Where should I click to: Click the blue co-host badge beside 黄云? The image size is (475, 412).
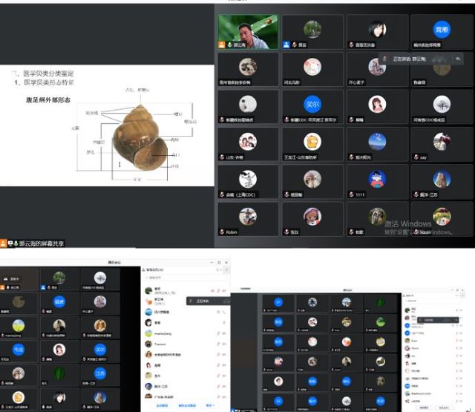286,45
